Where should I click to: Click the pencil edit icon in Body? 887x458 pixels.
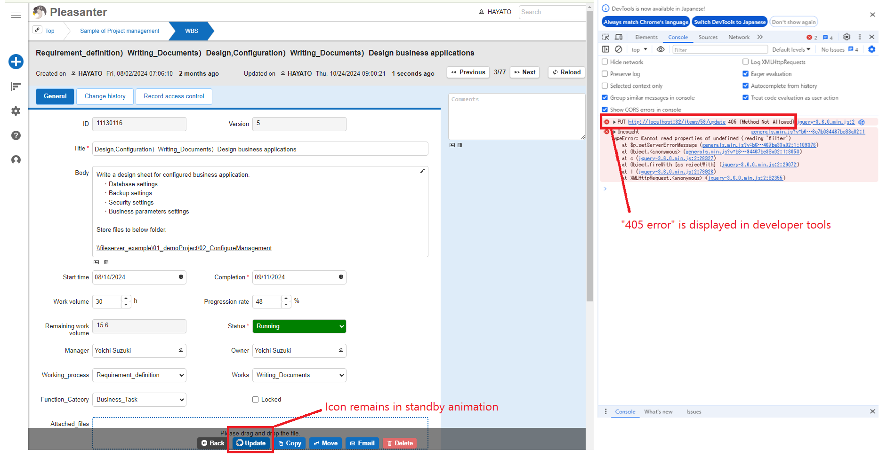[x=422, y=171]
